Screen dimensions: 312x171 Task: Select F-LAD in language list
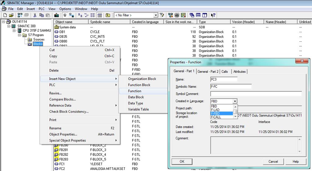point(222,110)
